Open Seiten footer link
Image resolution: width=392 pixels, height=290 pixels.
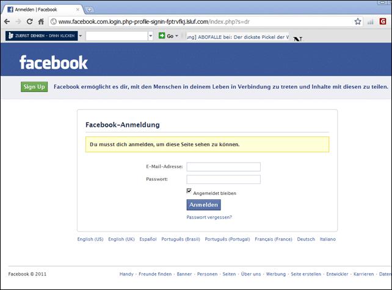tap(229, 274)
